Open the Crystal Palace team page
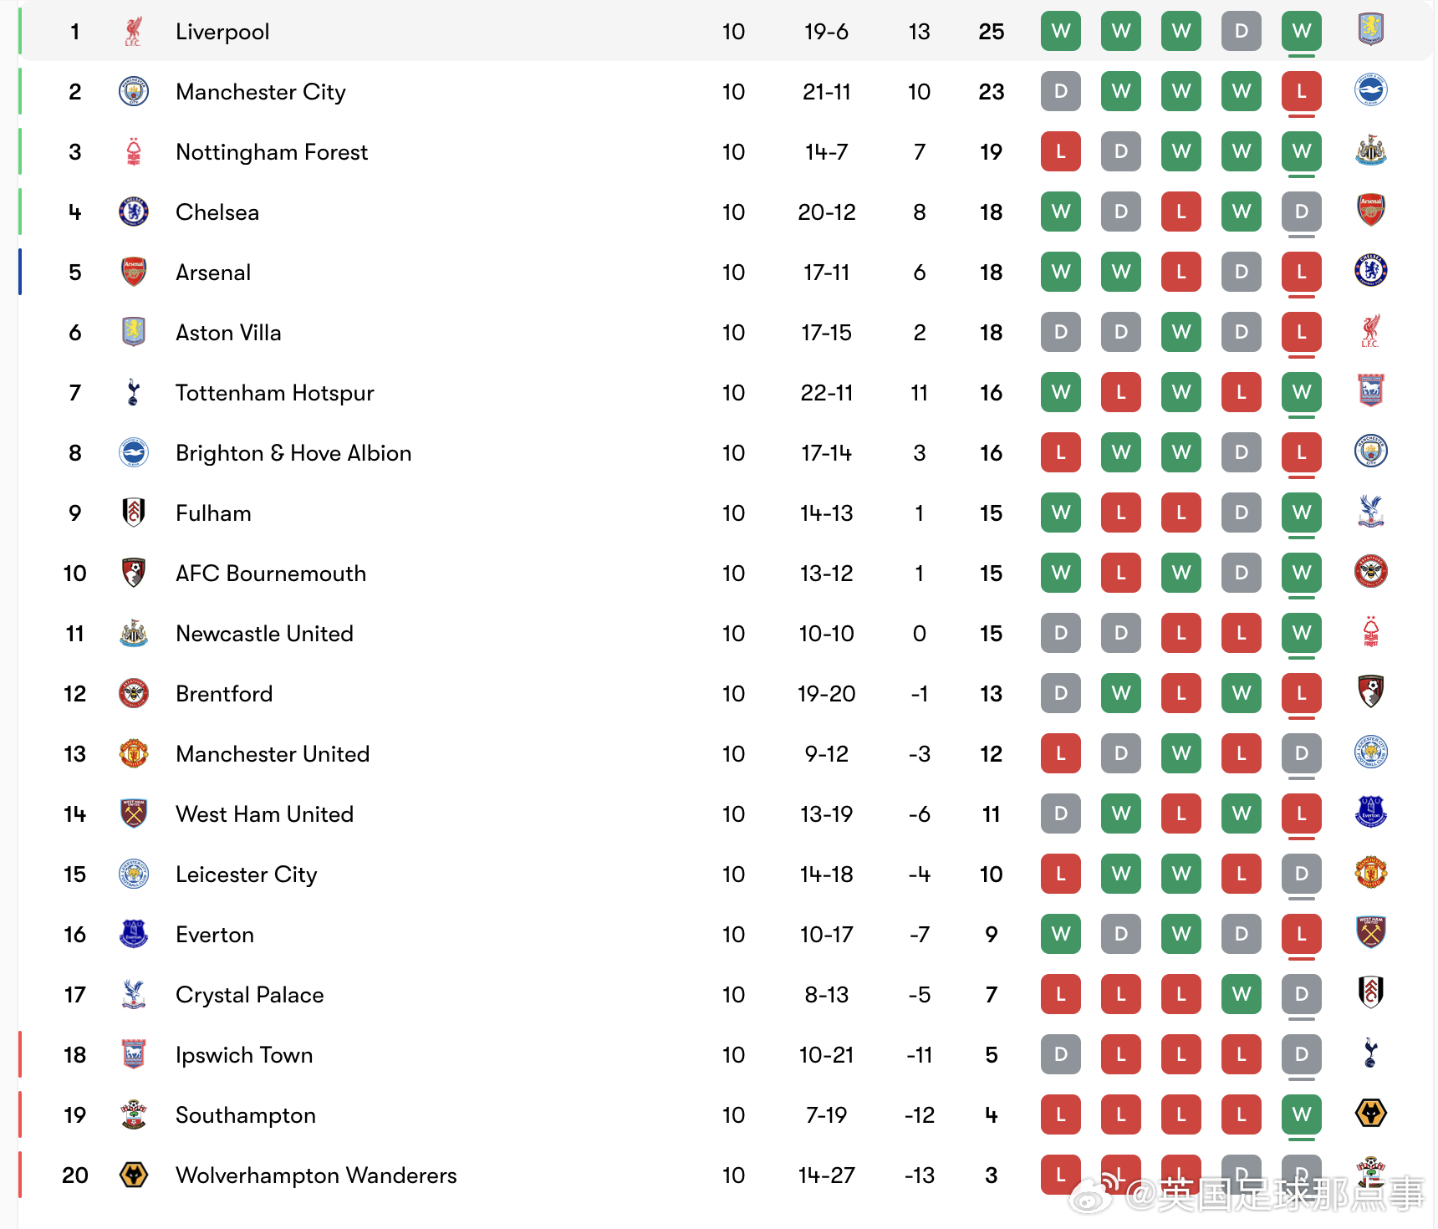The height and width of the screenshot is (1229, 1438). (249, 995)
